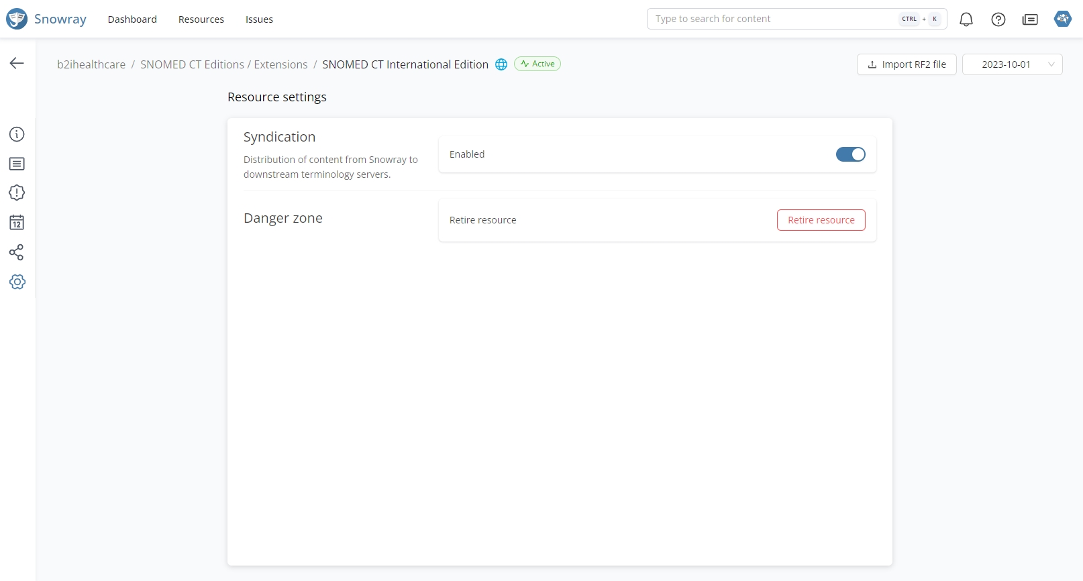Open the help question mark icon

point(998,19)
